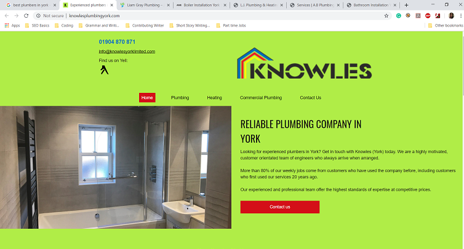This screenshot has height=249, width=464.
Task: Open a new tab with the plus icon
Action: [x=406, y=5]
